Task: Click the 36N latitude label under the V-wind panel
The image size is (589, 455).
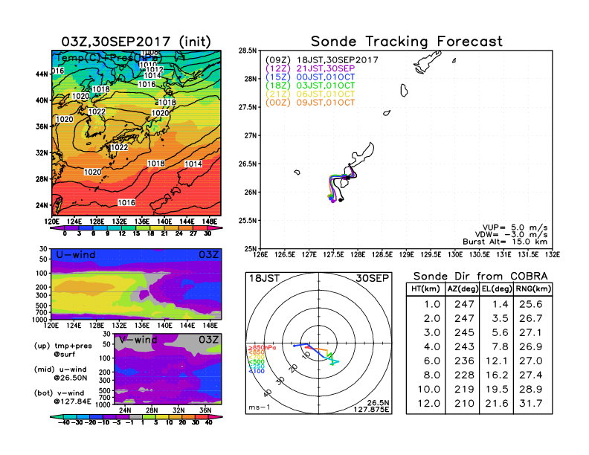Action: [x=205, y=410]
